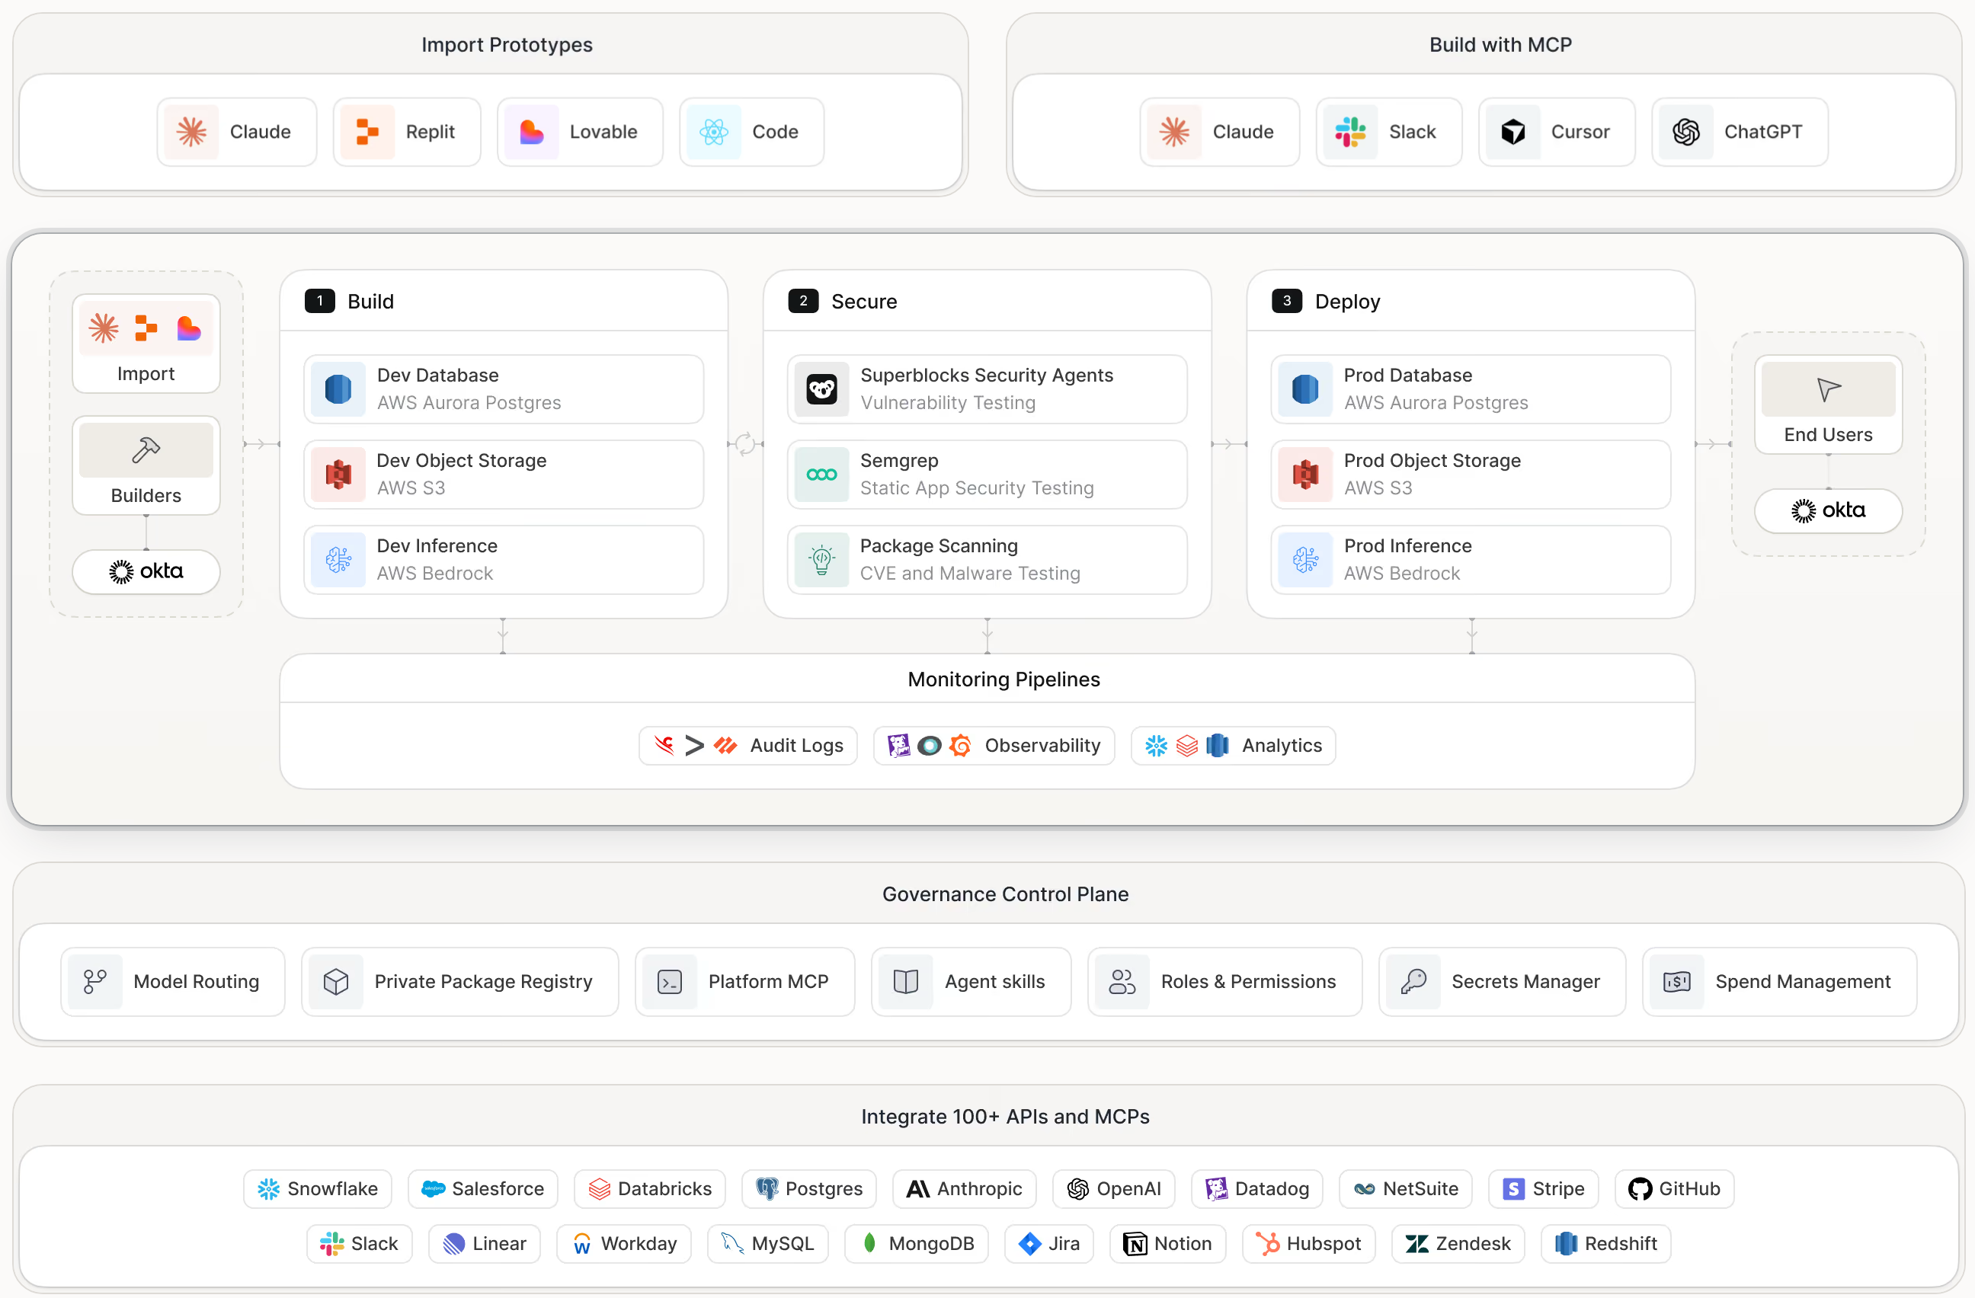1975x1298 pixels.
Task: Click the Secure step header
Action: coord(987,301)
